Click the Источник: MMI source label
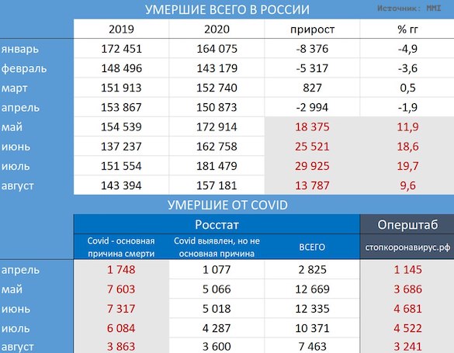 pos(409,9)
